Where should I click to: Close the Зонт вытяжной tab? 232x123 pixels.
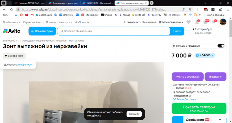146,3
